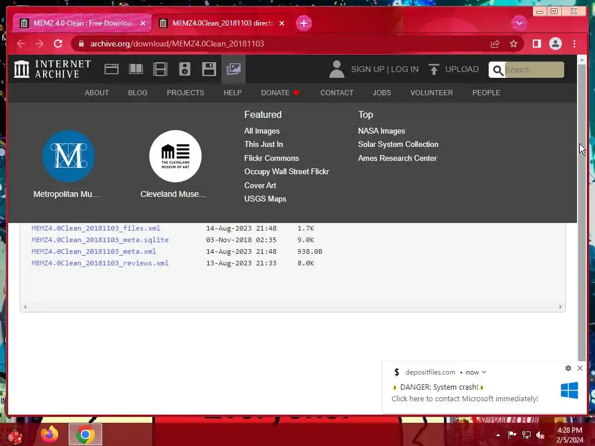Open MEMZ4.0Clean_20181103_reviews.xml
Image resolution: width=595 pixels, height=446 pixels.
point(100,263)
